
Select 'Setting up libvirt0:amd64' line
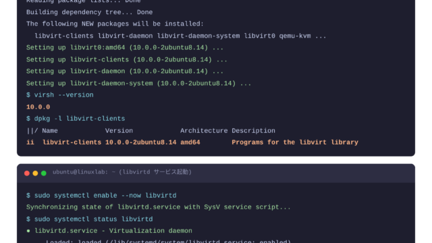tap(125, 48)
